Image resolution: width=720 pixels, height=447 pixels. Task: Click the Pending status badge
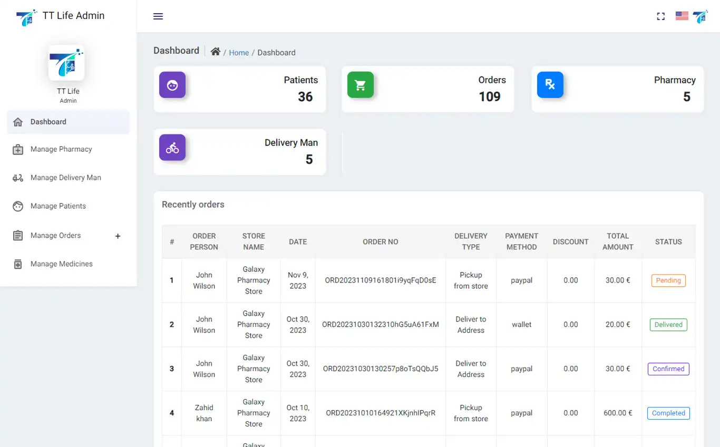[x=668, y=280]
